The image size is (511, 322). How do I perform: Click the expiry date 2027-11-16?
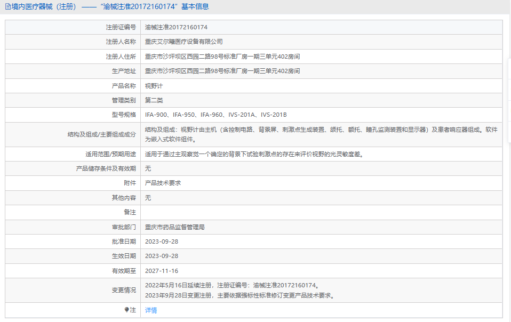[162, 271]
